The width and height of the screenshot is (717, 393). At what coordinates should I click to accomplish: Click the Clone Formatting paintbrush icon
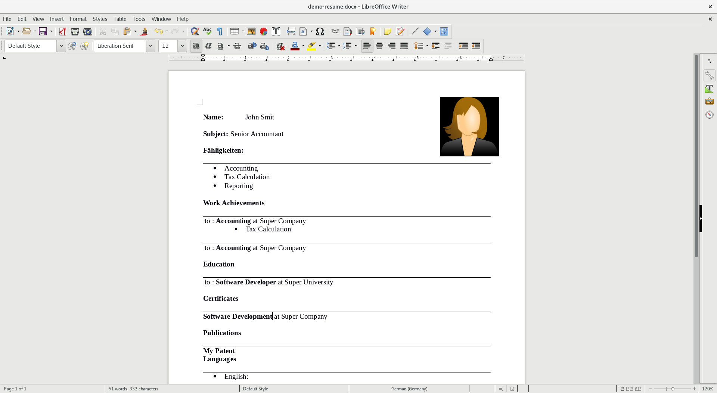(144, 31)
